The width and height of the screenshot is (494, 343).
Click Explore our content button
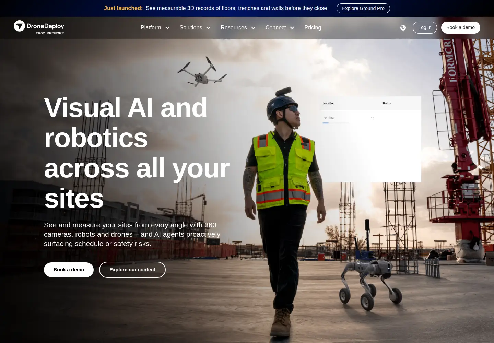coord(132,270)
